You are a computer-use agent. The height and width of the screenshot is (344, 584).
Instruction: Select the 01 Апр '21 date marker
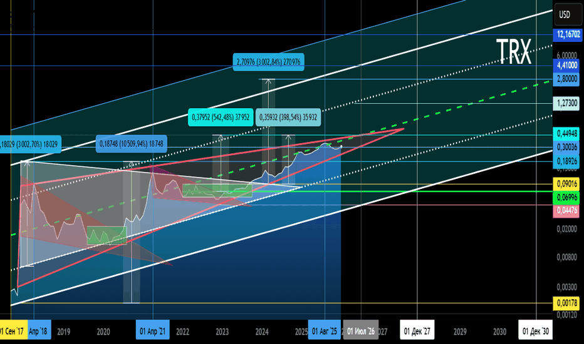pos(153,331)
